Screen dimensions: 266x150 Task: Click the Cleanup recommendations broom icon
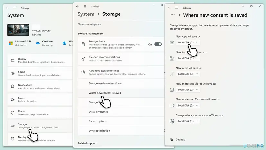tap(83, 59)
